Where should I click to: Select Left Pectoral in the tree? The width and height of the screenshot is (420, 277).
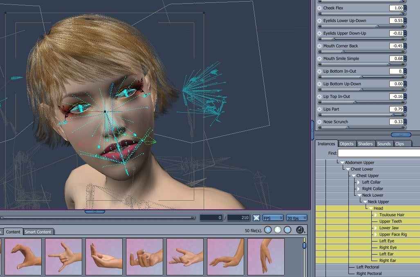(x=368, y=267)
